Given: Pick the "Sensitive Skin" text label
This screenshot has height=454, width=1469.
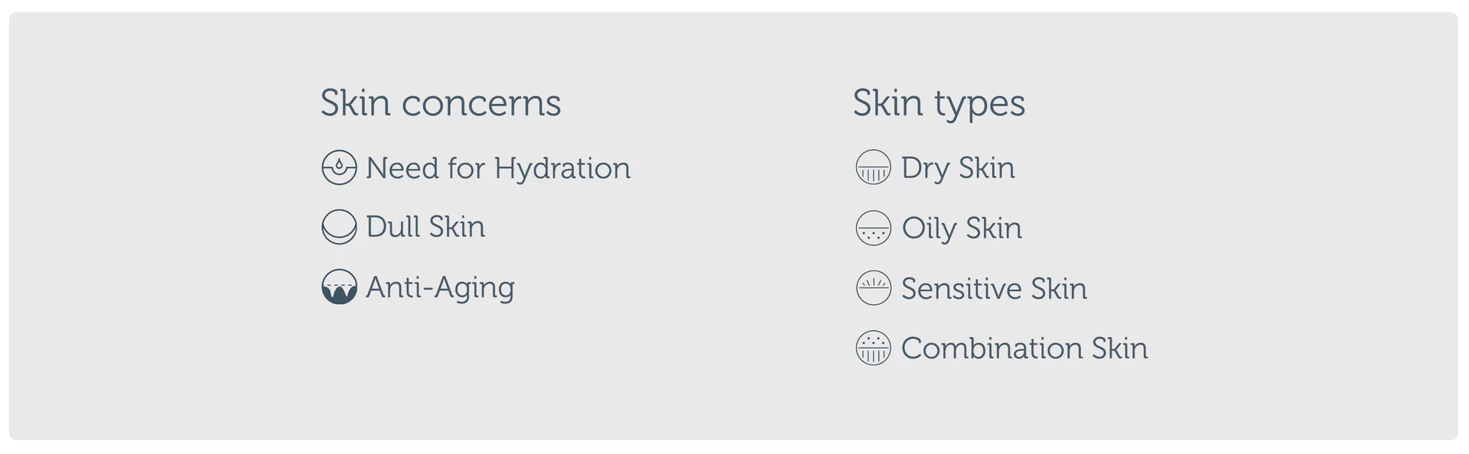Looking at the screenshot, I should click(x=994, y=288).
